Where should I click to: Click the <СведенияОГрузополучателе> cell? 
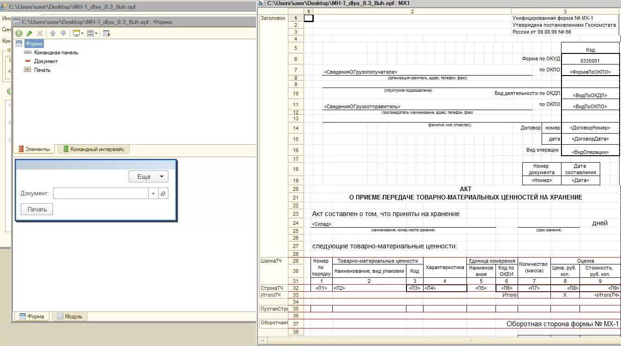(x=360, y=72)
